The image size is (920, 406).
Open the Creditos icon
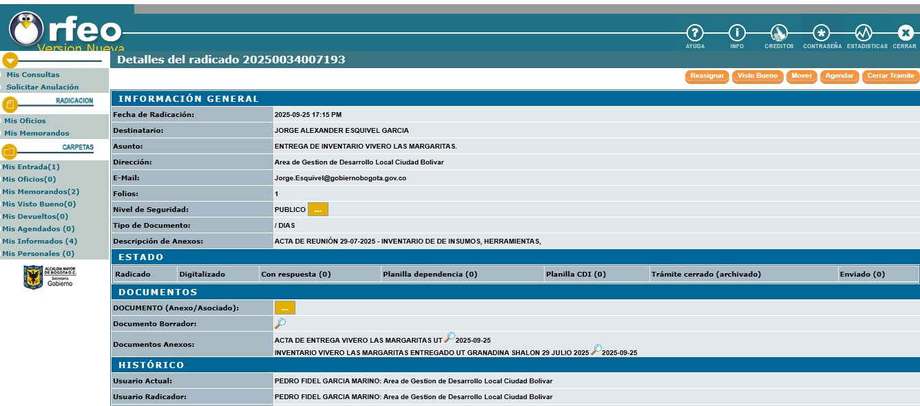[779, 33]
